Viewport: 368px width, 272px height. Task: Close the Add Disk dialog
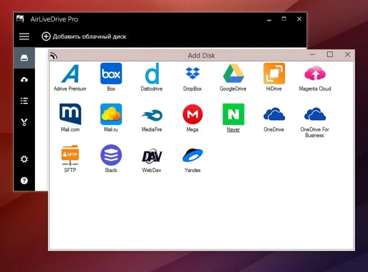coord(347,55)
